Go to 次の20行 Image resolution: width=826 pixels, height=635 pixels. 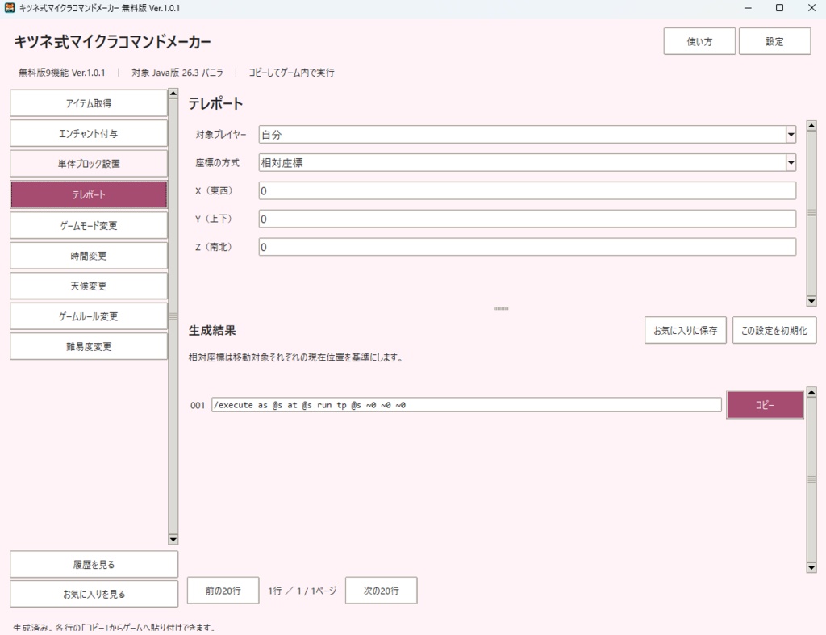(381, 590)
